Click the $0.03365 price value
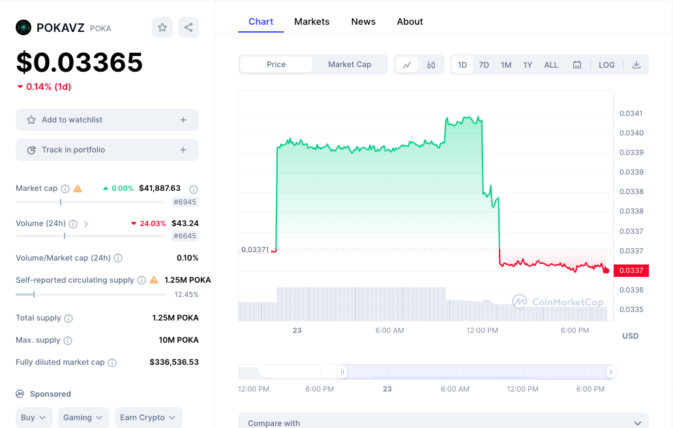Screen dimensions: 673x428 click(80, 62)
